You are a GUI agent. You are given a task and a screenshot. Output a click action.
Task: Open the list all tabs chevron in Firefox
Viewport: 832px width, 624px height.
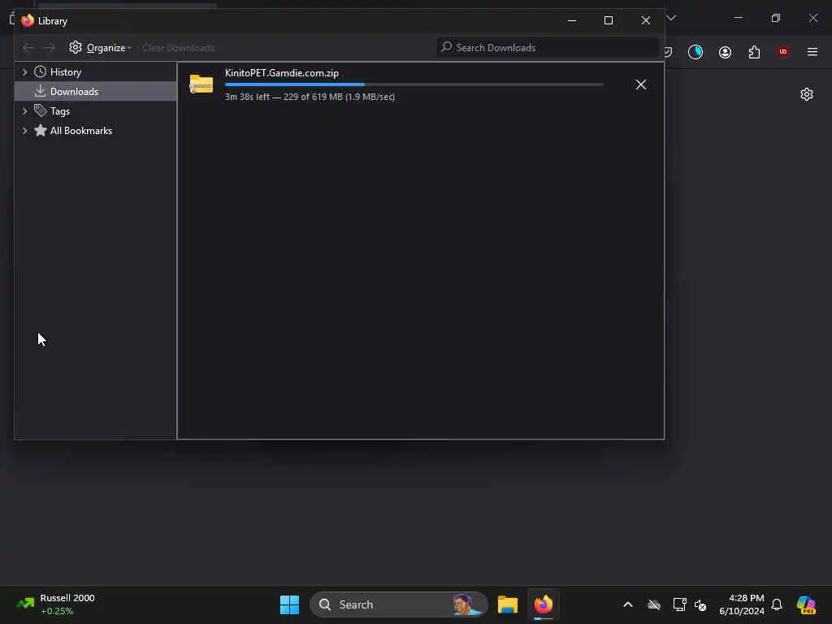point(671,18)
